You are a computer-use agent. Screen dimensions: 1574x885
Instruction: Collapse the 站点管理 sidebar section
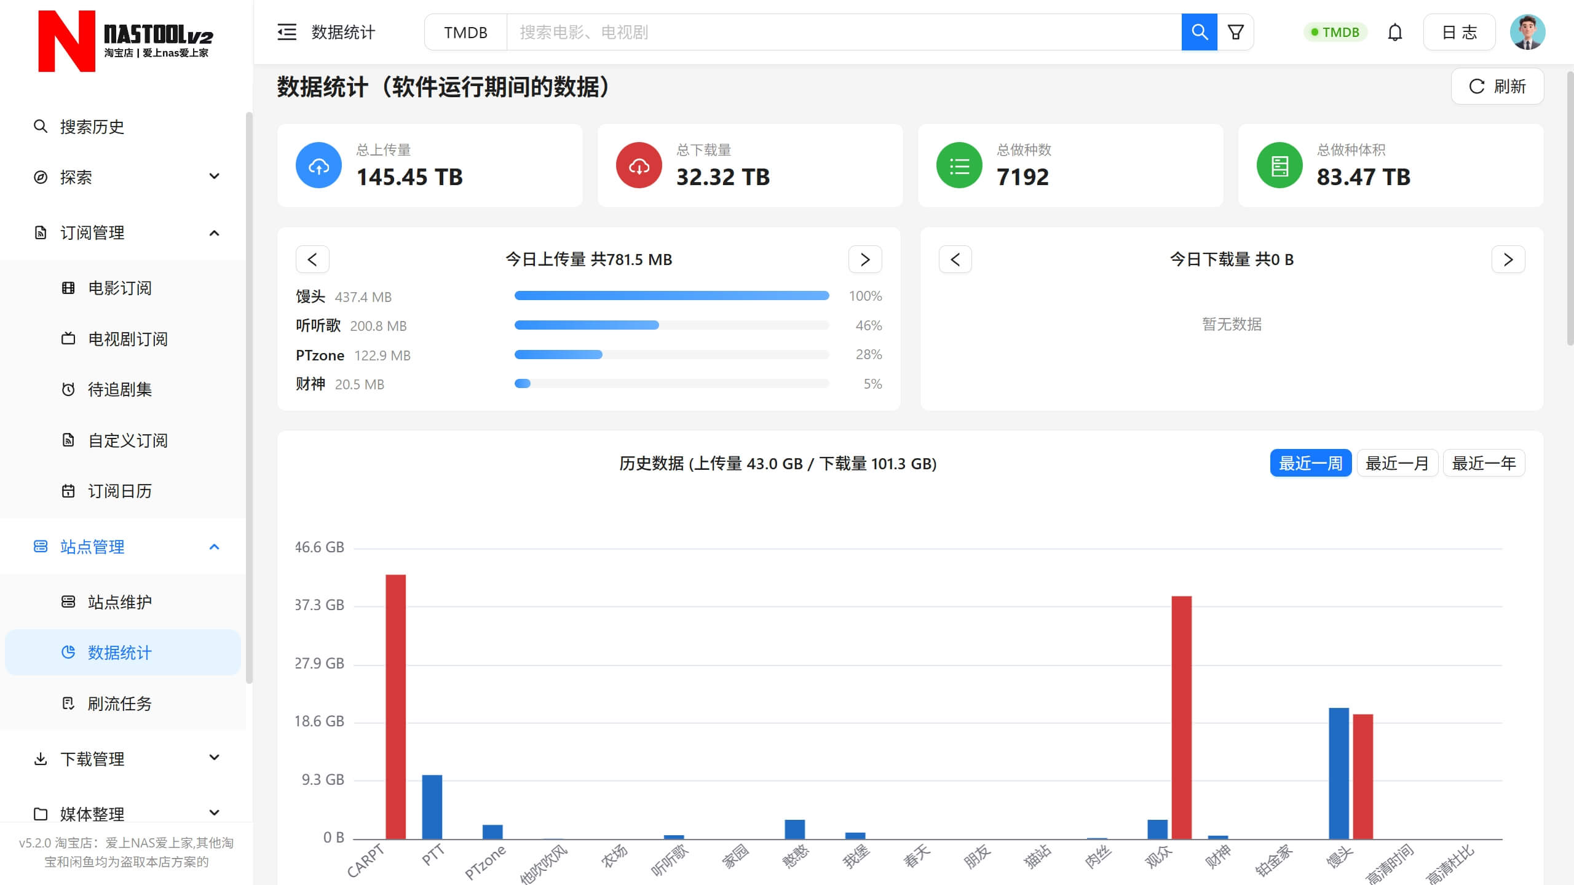pos(123,546)
